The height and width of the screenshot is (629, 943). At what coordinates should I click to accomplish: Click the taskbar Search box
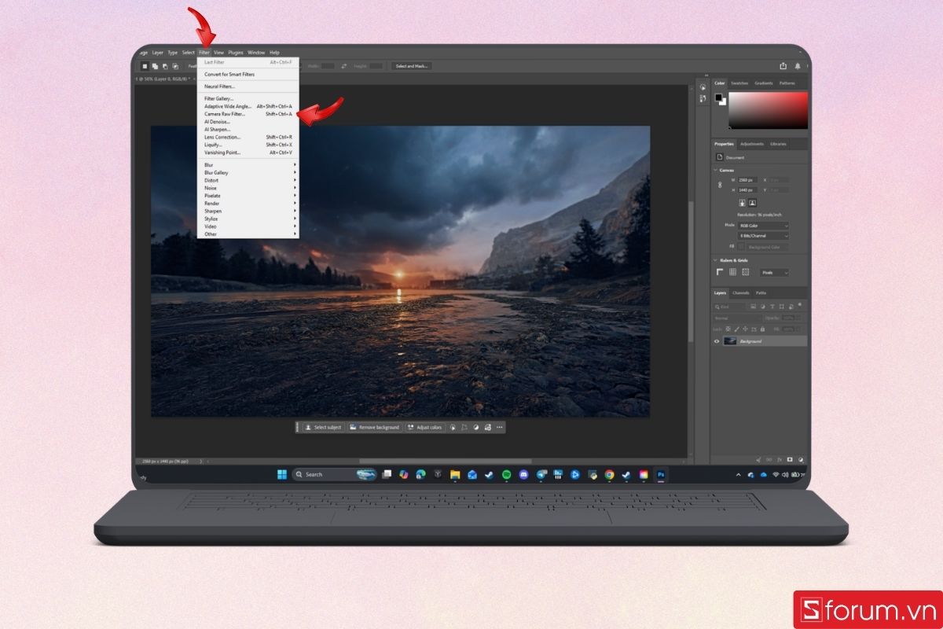click(335, 474)
